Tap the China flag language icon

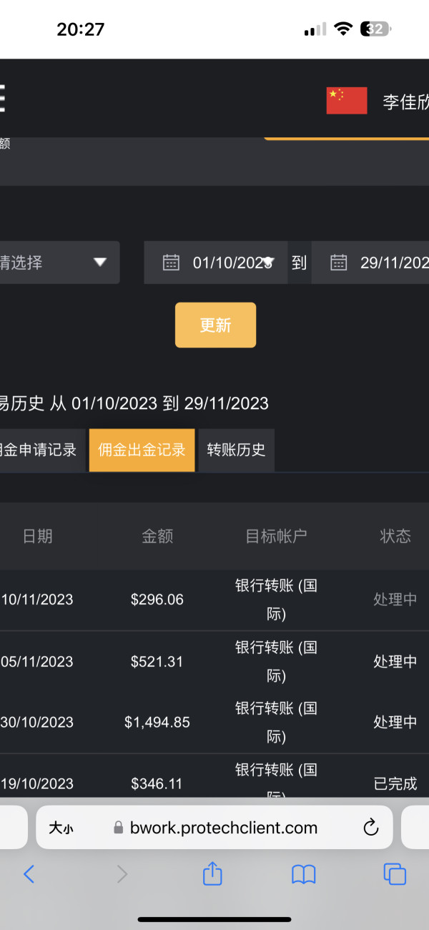[x=347, y=101]
